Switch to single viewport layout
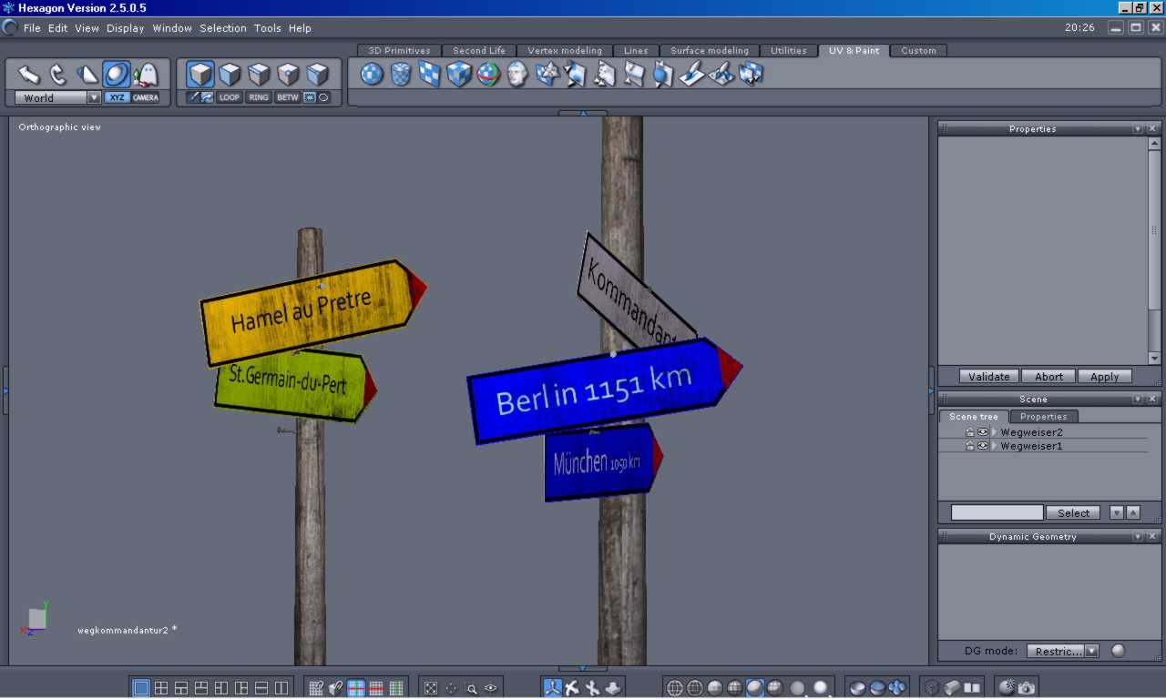1166x699 pixels. point(141,688)
